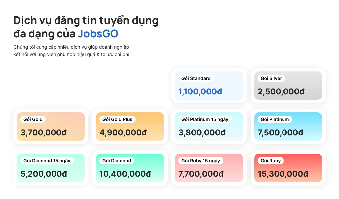The image size is (339, 199).
Task: Click the 3,700,000đ price text
Action: point(44,132)
